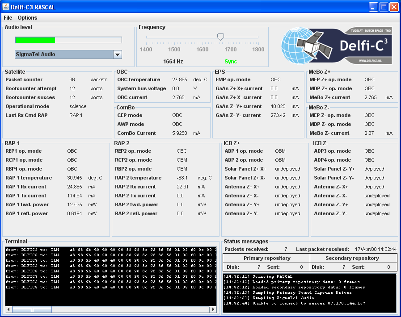Open the Options menu

(x=27, y=18)
